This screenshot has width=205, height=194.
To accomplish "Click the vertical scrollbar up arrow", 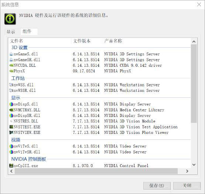I will point(194,42).
